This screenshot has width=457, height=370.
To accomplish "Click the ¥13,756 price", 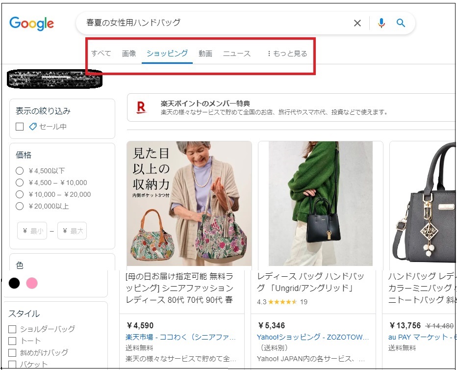I will (405, 325).
